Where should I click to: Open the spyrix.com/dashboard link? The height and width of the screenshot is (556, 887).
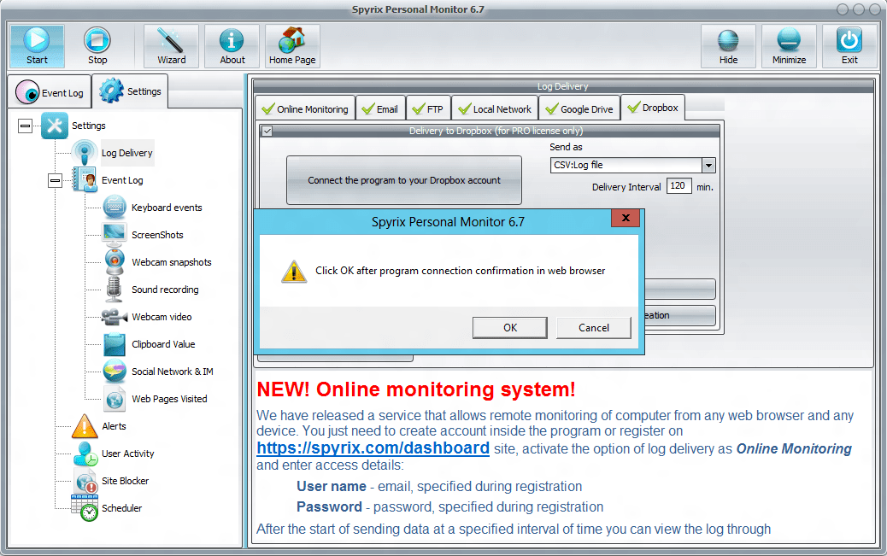pyautogui.click(x=373, y=448)
